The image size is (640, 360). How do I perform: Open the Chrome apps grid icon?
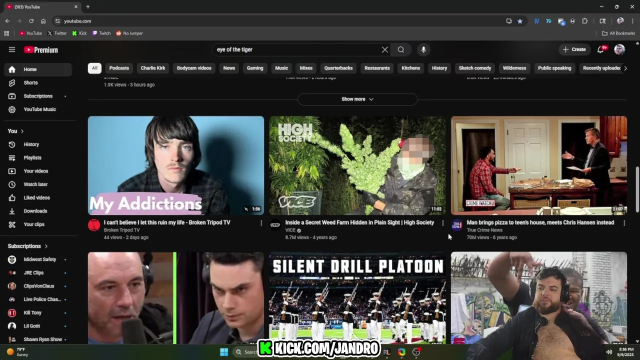pyautogui.click(x=6, y=33)
